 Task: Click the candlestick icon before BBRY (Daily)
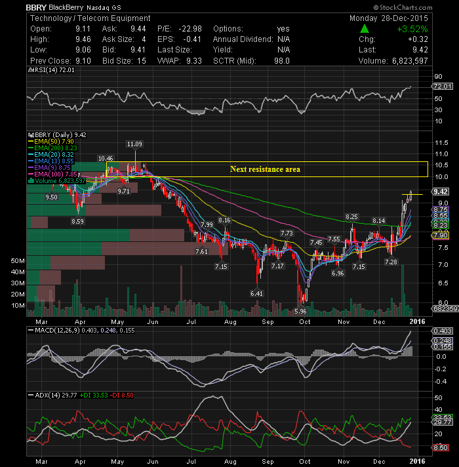[31, 135]
